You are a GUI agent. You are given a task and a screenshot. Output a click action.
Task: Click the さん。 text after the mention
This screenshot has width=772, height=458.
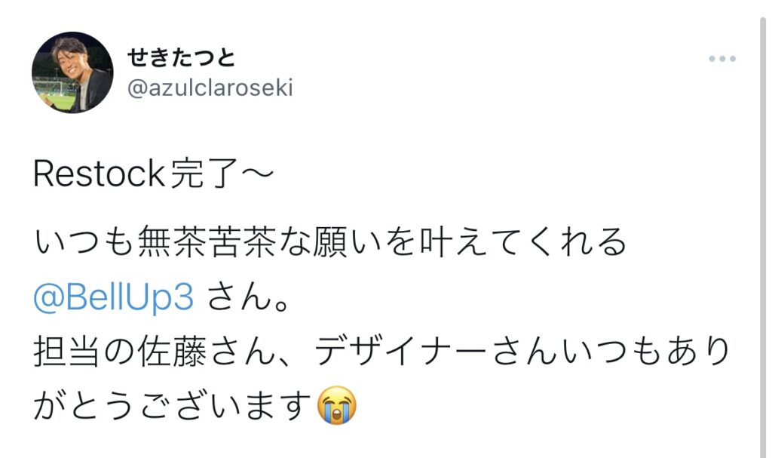(249, 297)
